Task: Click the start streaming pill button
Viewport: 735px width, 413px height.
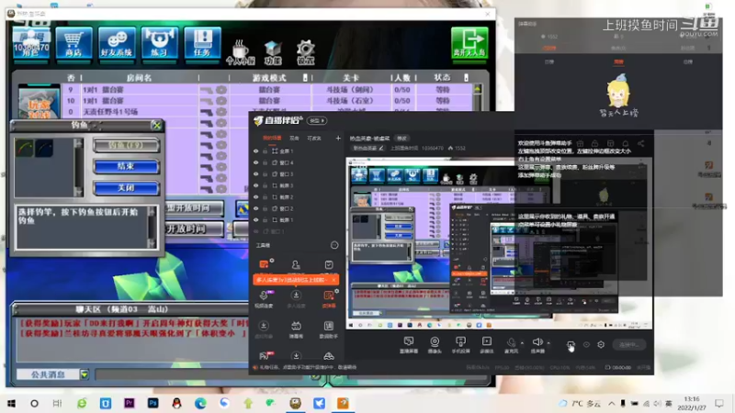Action: tap(628, 345)
